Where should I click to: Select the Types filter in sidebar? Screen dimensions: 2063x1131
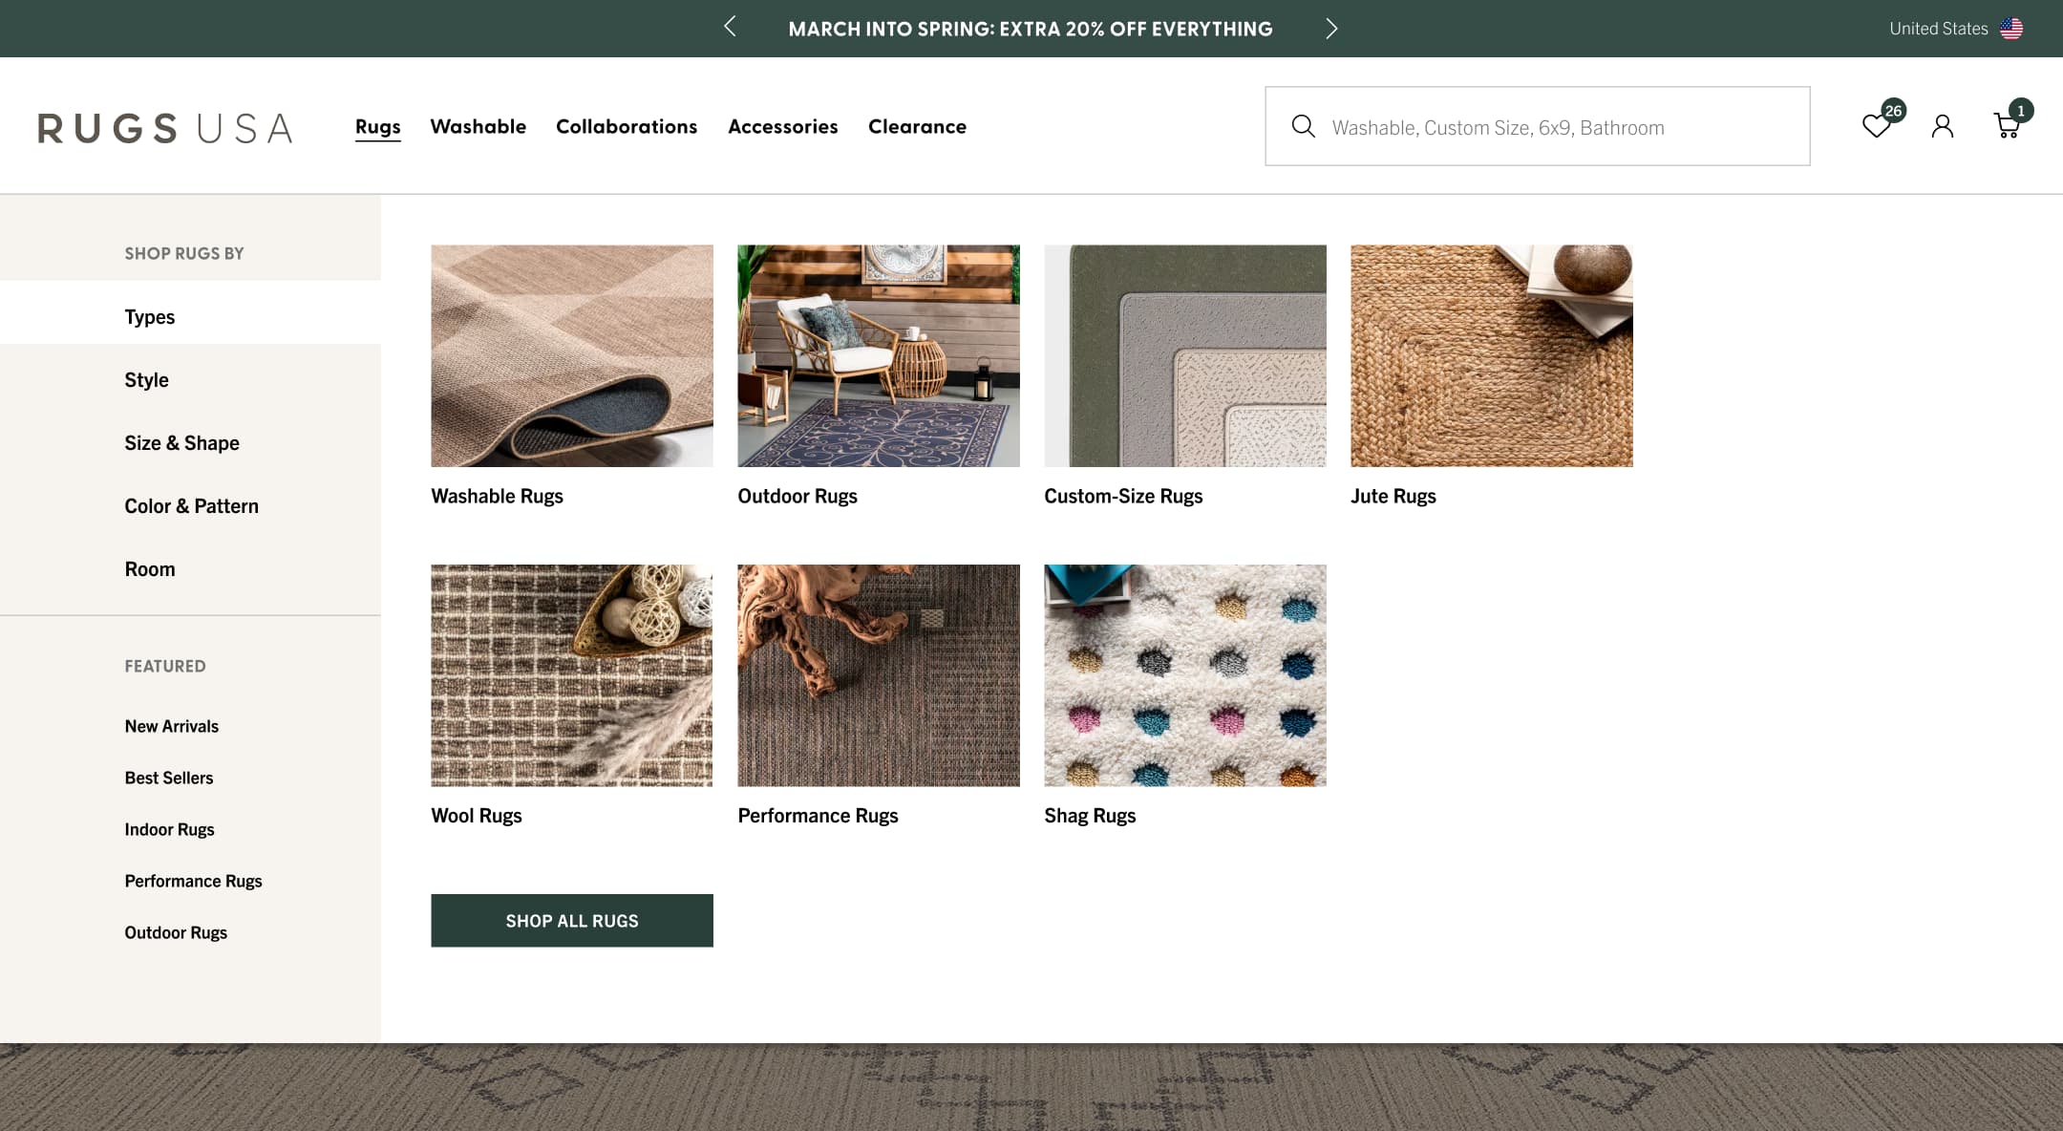[x=149, y=316]
